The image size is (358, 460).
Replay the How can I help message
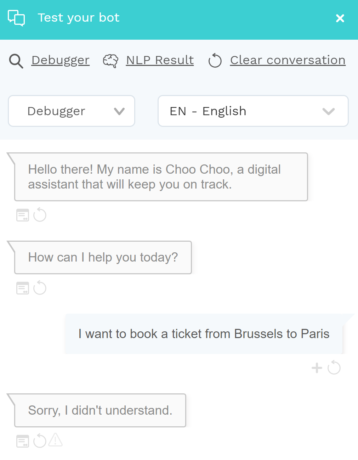click(x=40, y=288)
